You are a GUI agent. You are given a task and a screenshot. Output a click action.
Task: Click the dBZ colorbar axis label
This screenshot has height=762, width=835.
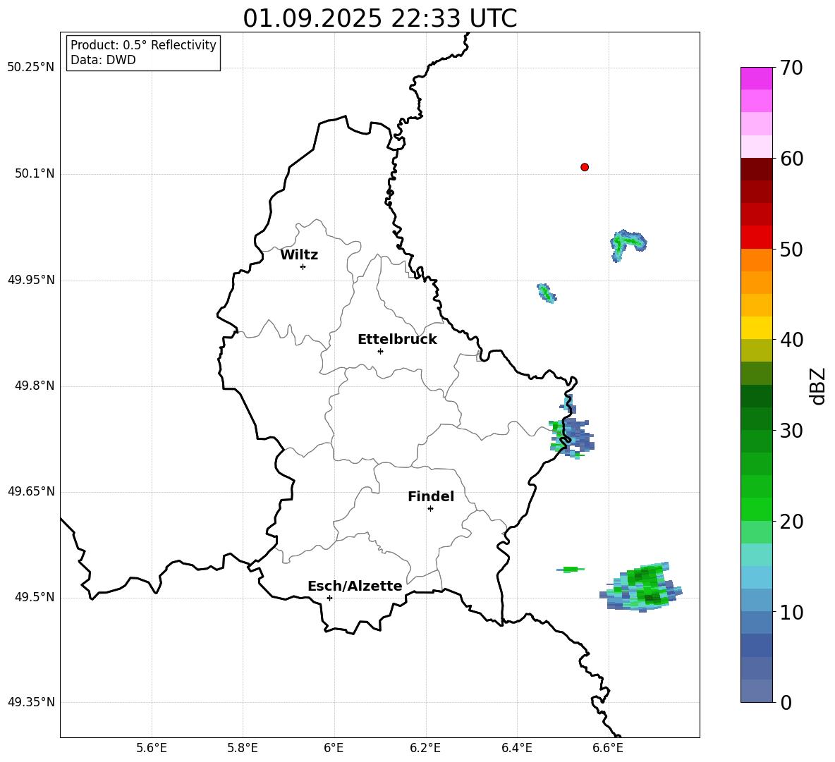pyautogui.click(x=819, y=386)
